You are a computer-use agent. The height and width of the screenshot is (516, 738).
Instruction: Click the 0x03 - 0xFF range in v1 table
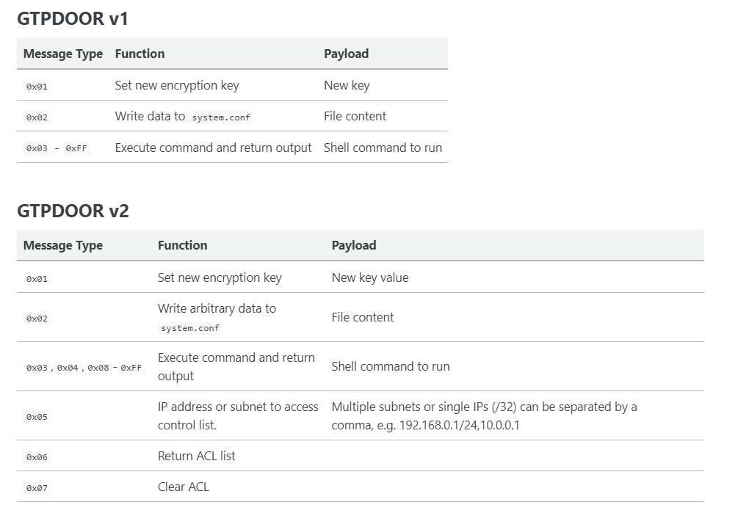pyautogui.click(x=57, y=148)
